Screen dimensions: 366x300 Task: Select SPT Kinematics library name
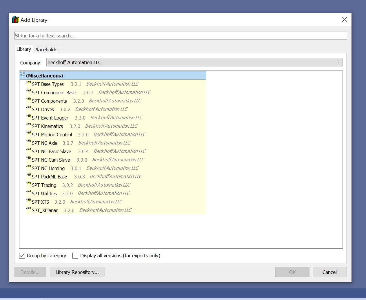[47, 126]
